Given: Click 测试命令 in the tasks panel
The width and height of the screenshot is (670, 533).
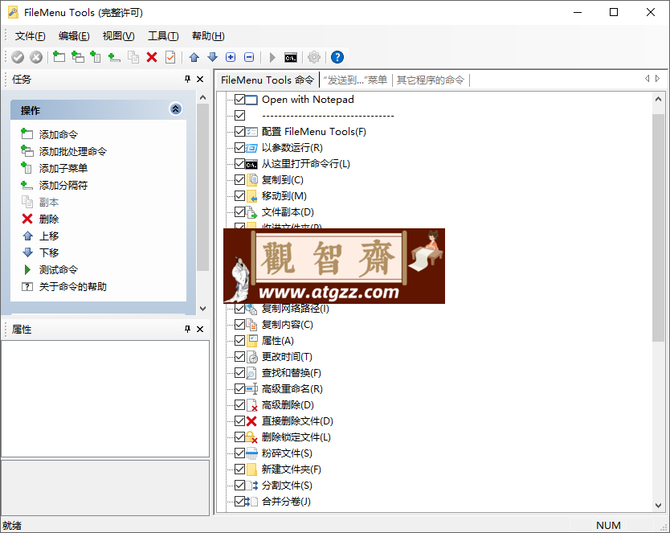Looking at the screenshot, I should (x=59, y=269).
